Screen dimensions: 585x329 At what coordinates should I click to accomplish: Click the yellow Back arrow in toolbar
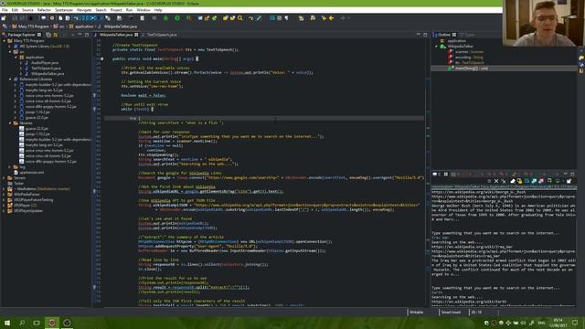(x=331, y=18)
